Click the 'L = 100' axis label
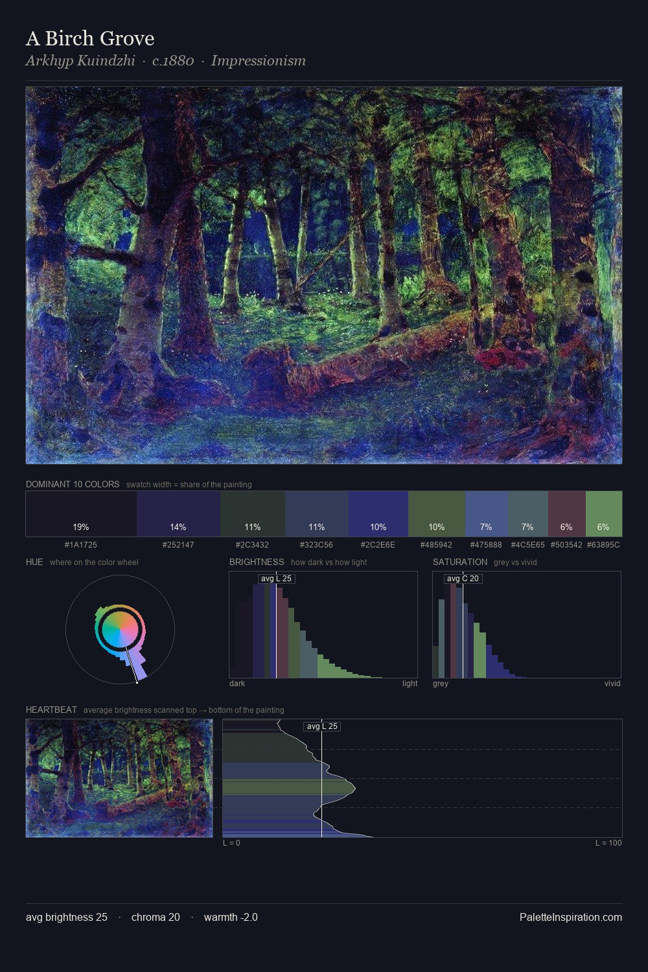 (x=608, y=842)
